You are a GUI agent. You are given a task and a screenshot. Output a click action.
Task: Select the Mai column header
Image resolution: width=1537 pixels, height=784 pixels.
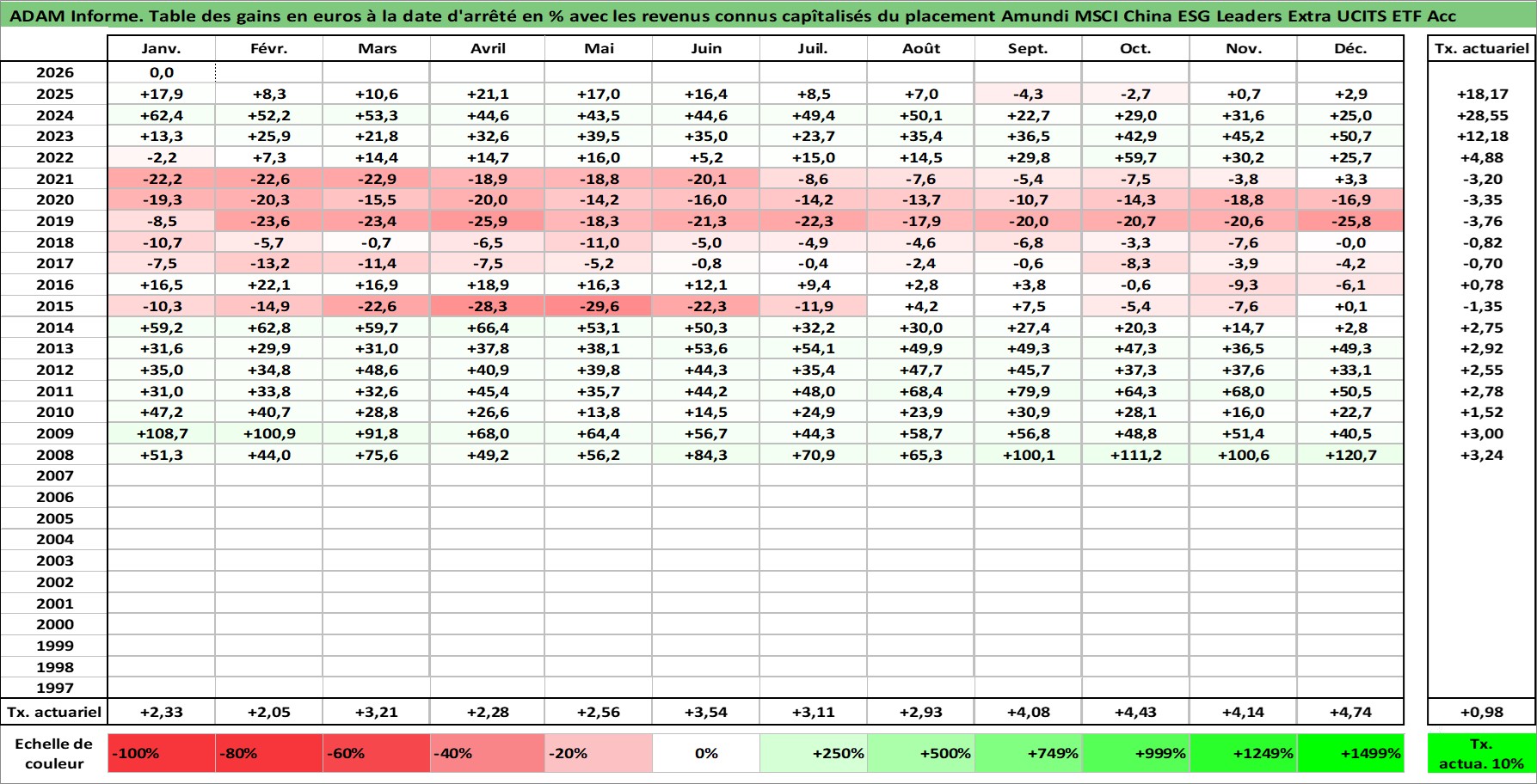coord(599,49)
